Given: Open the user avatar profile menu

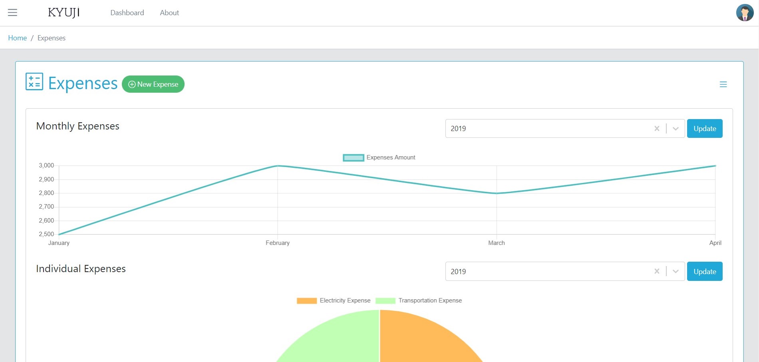Looking at the screenshot, I should (745, 13).
